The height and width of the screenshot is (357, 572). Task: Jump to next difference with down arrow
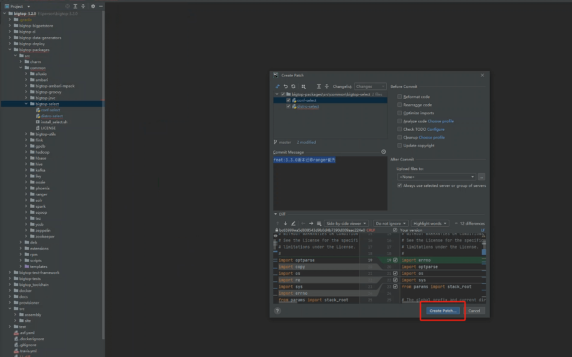coord(285,223)
